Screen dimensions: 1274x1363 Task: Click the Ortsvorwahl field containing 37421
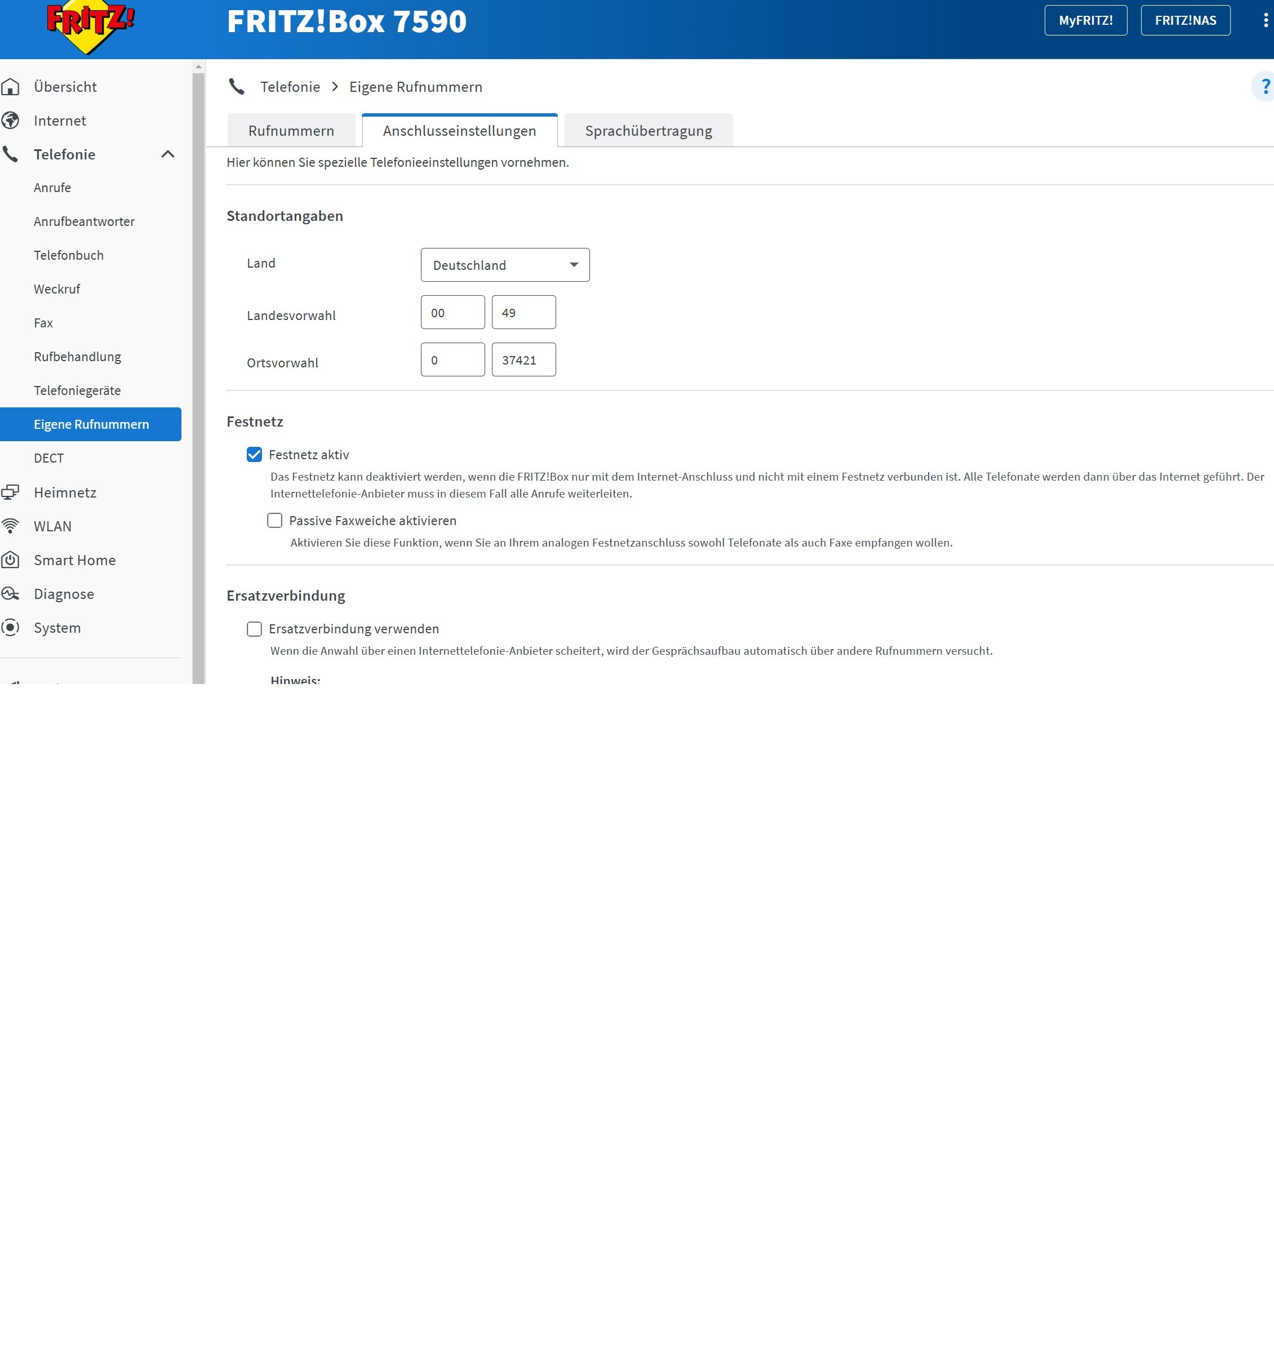(x=523, y=360)
